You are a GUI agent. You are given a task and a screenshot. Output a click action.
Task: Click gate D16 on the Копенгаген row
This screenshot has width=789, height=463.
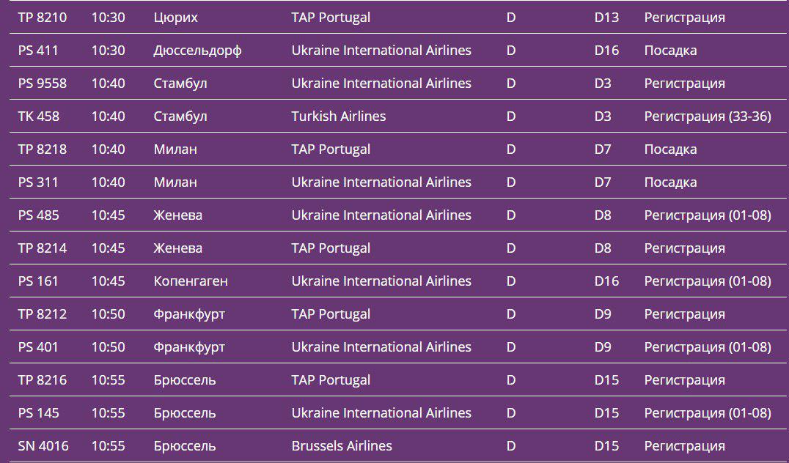606,281
